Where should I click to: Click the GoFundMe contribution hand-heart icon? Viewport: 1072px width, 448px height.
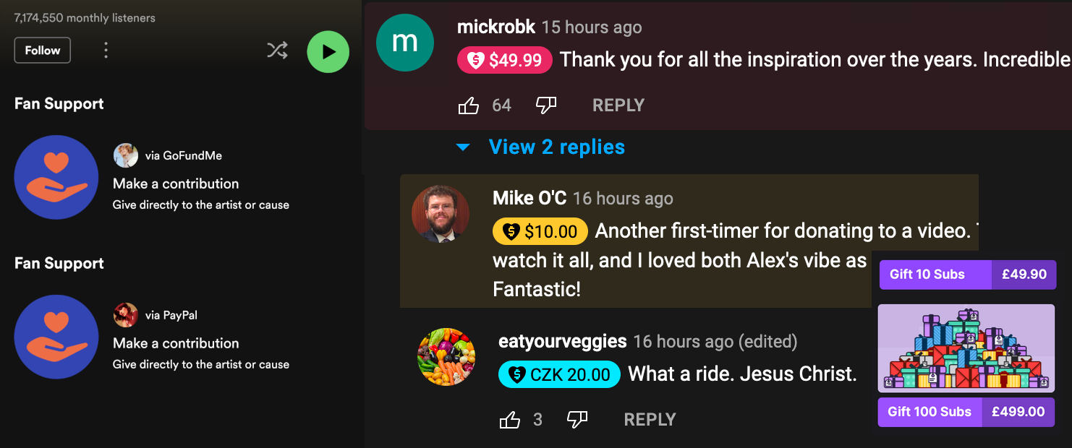coord(56,177)
